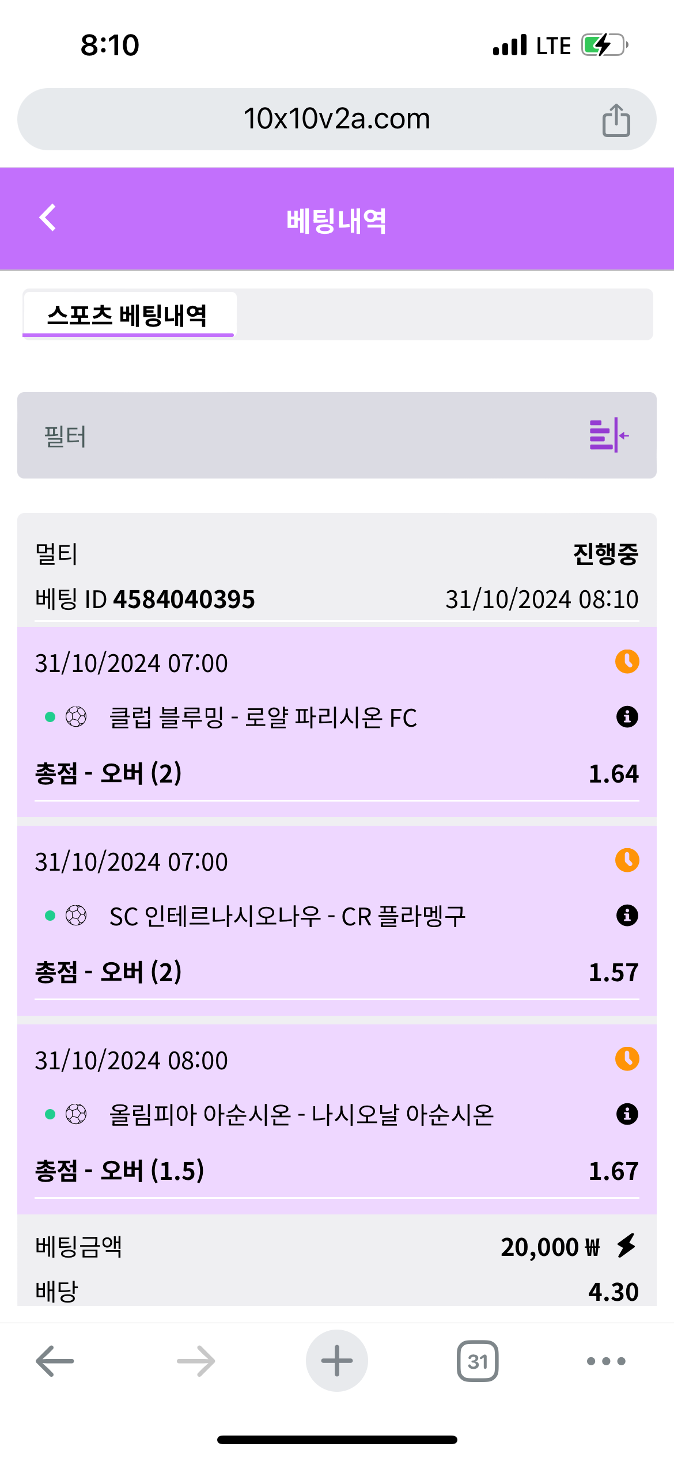Tap orange clock icon on 클럽 블루밍 bet
This screenshot has height=1458, width=674.
pyautogui.click(x=627, y=662)
